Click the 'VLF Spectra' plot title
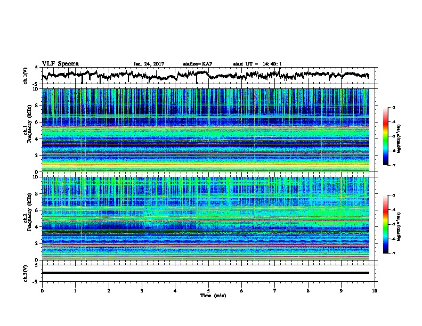The width and height of the screenshot is (422, 326). tap(60, 64)
